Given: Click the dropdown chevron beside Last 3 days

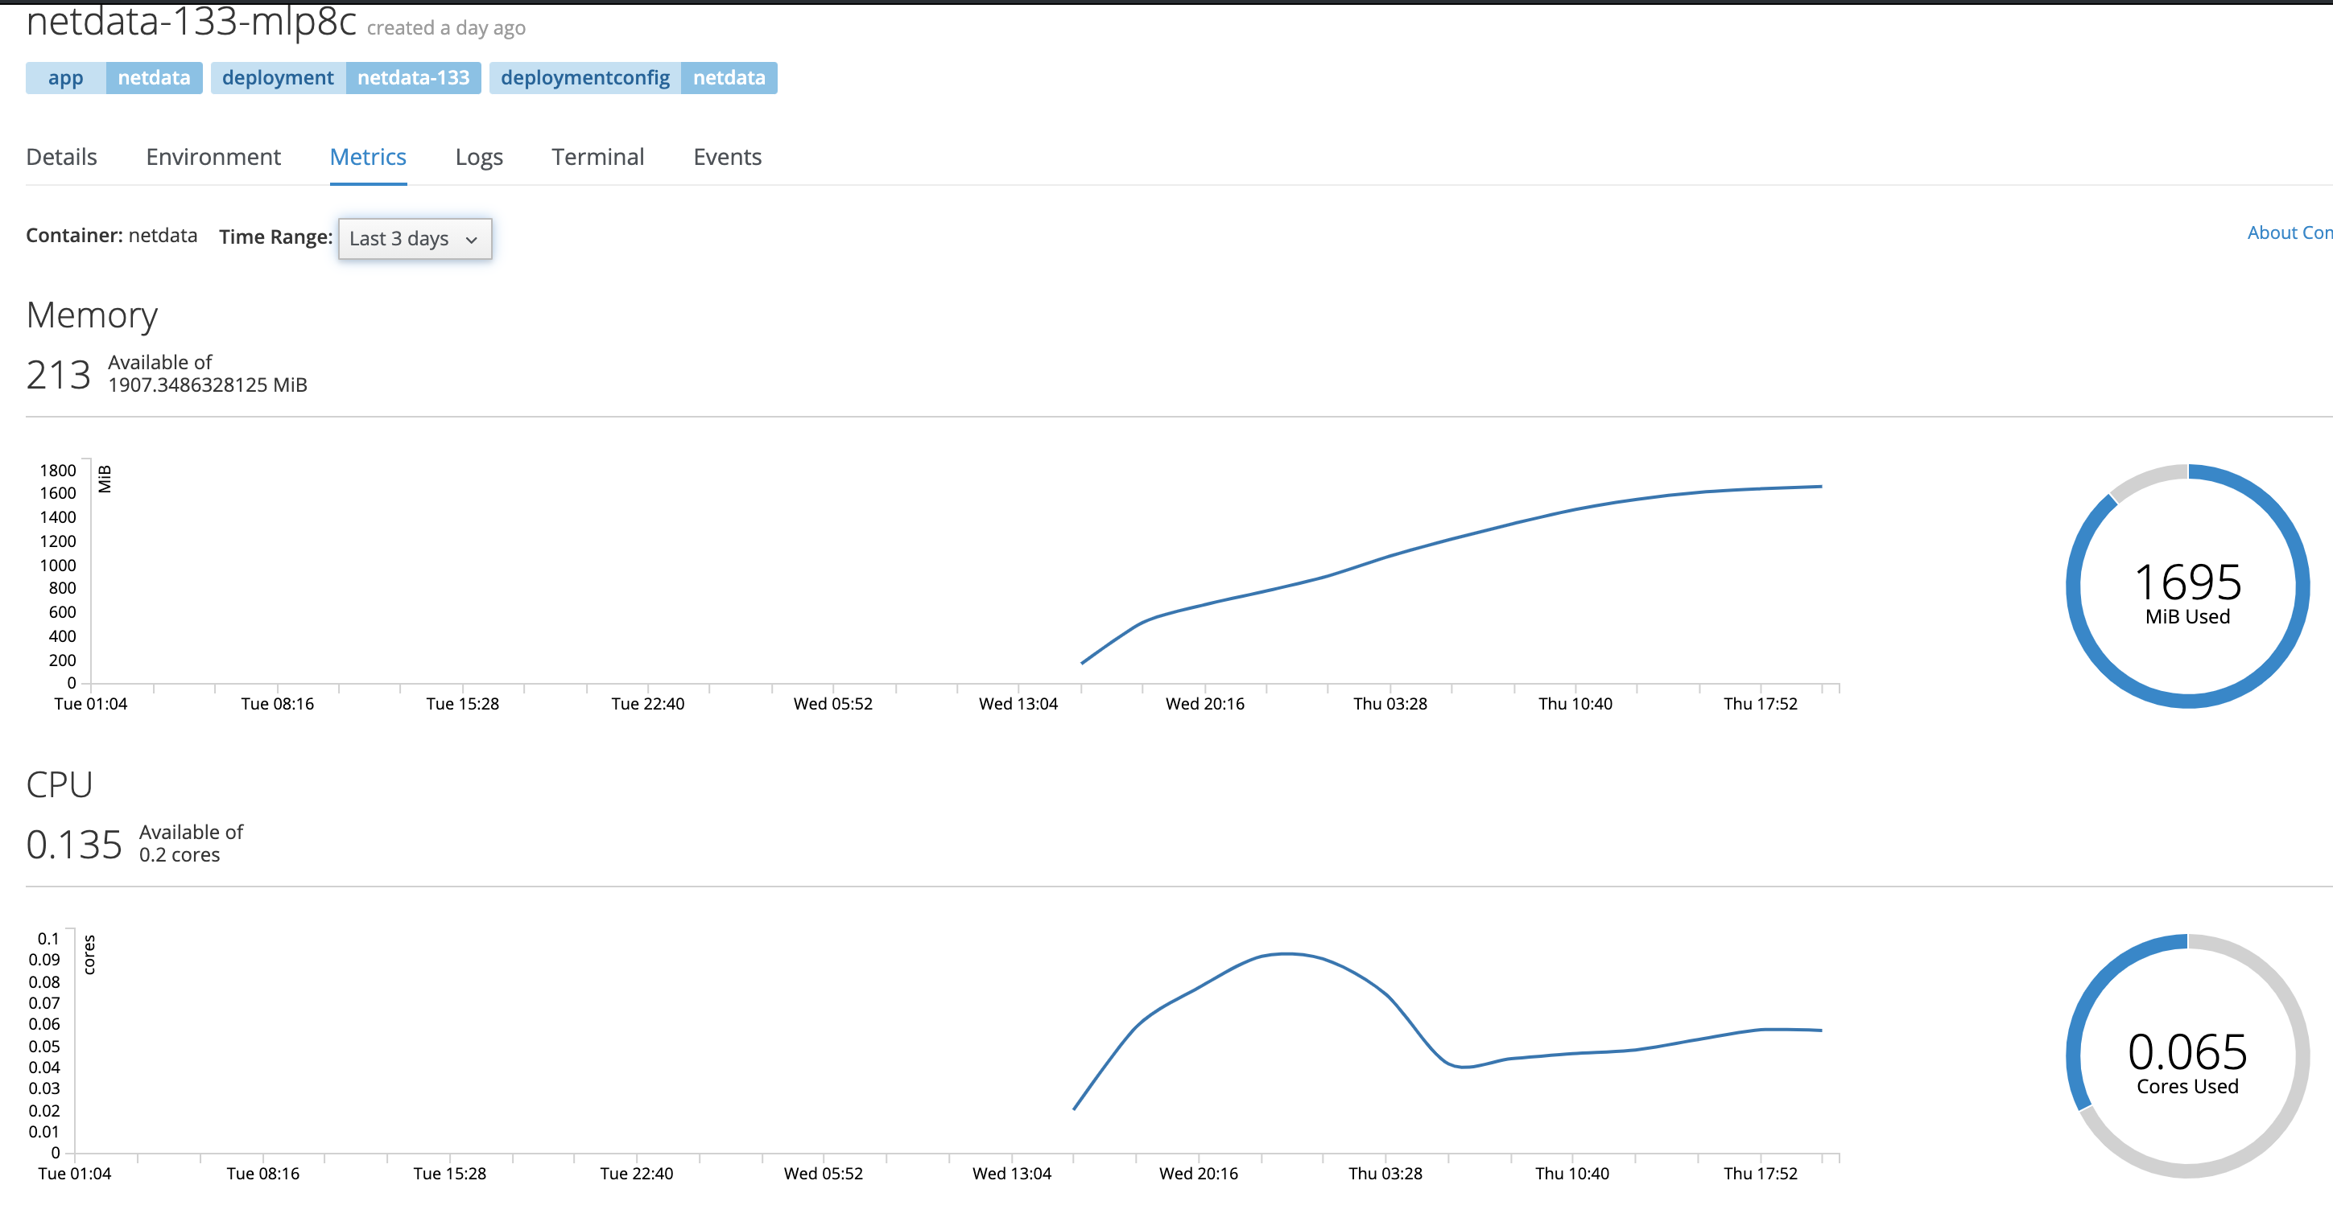Looking at the screenshot, I should pyautogui.click(x=471, y=240).
